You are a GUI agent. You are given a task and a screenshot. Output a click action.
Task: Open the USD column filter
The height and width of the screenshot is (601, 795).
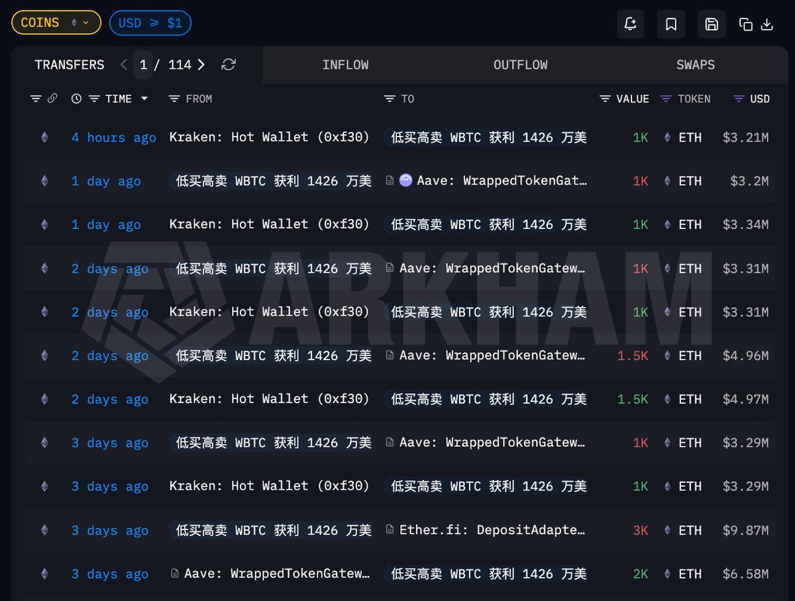pyautogui.click(x=739, y=99)
